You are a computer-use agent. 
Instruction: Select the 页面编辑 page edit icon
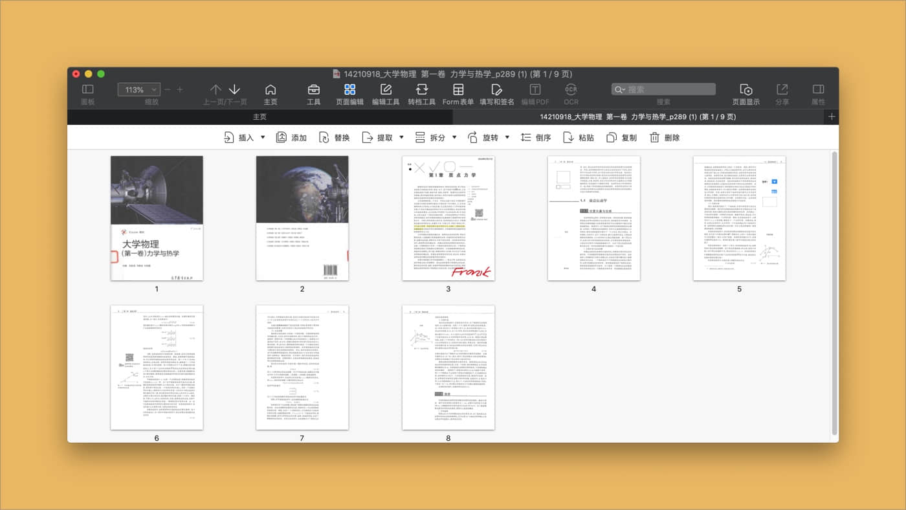[349, 90]
